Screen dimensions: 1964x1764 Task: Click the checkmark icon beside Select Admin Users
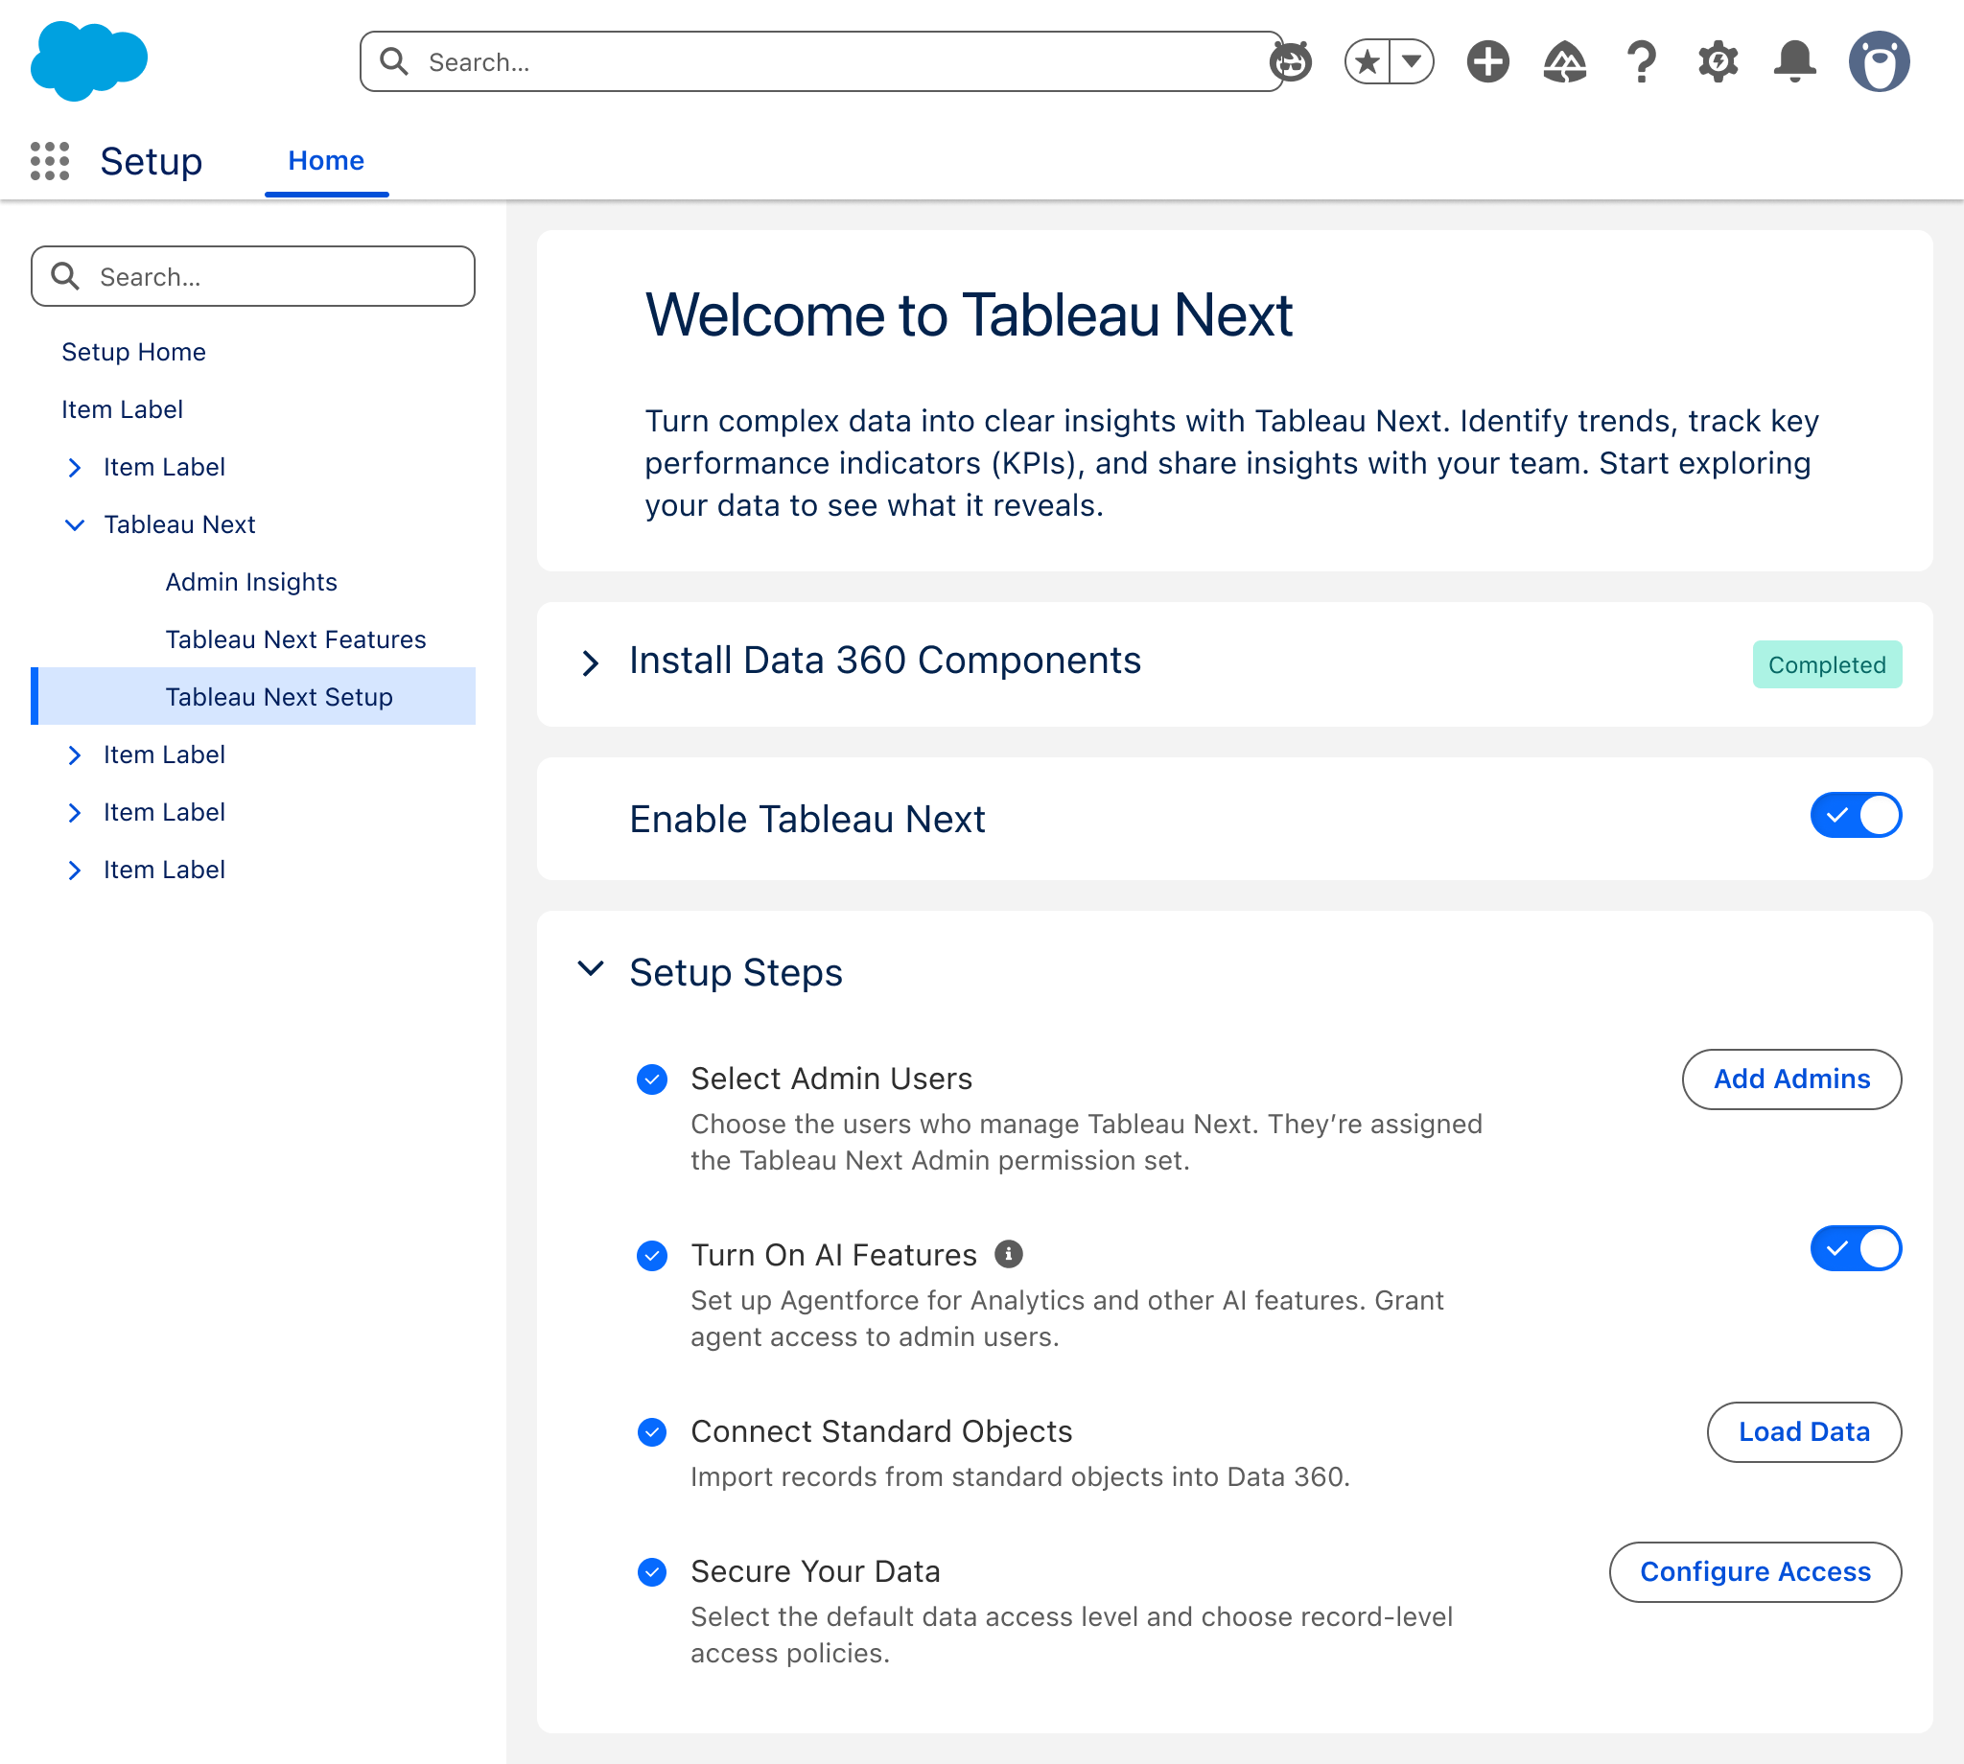point(652,1079)
